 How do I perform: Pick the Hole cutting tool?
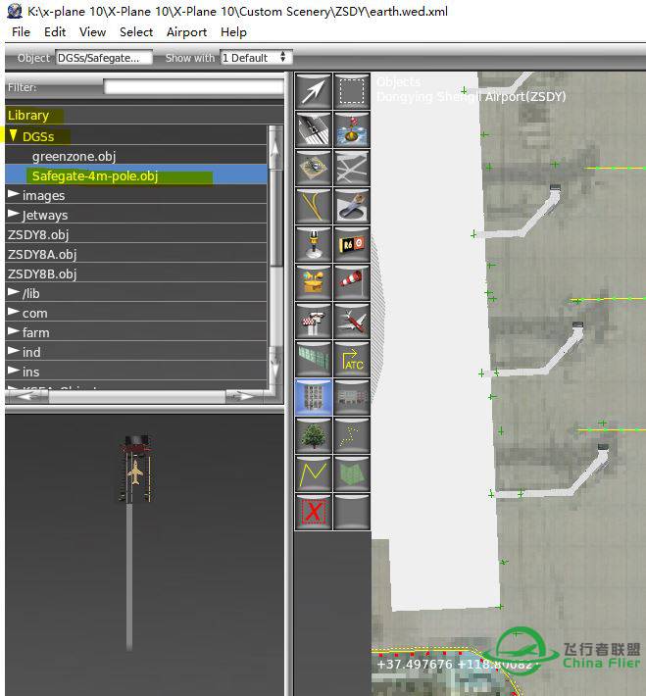pyautogui.click(x=352, y=206)
